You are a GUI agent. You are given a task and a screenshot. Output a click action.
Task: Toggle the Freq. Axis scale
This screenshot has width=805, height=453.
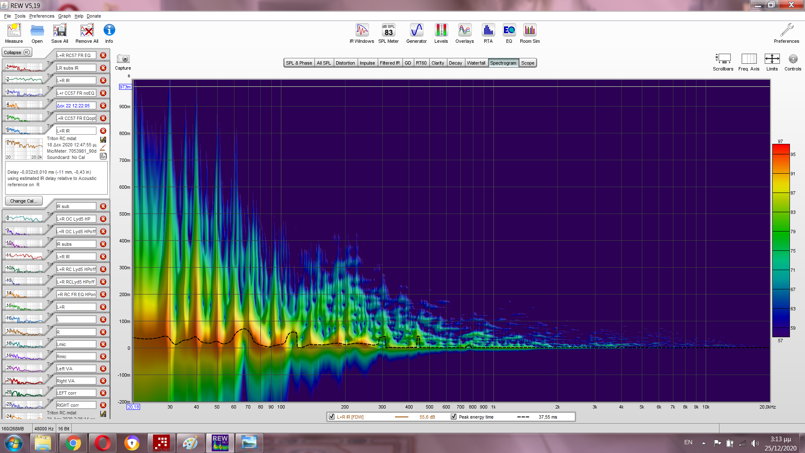coord(749,59)
